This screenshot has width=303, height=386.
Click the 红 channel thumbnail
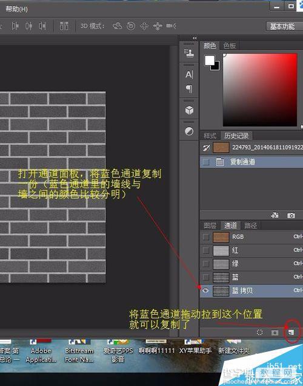click(221, 250)
